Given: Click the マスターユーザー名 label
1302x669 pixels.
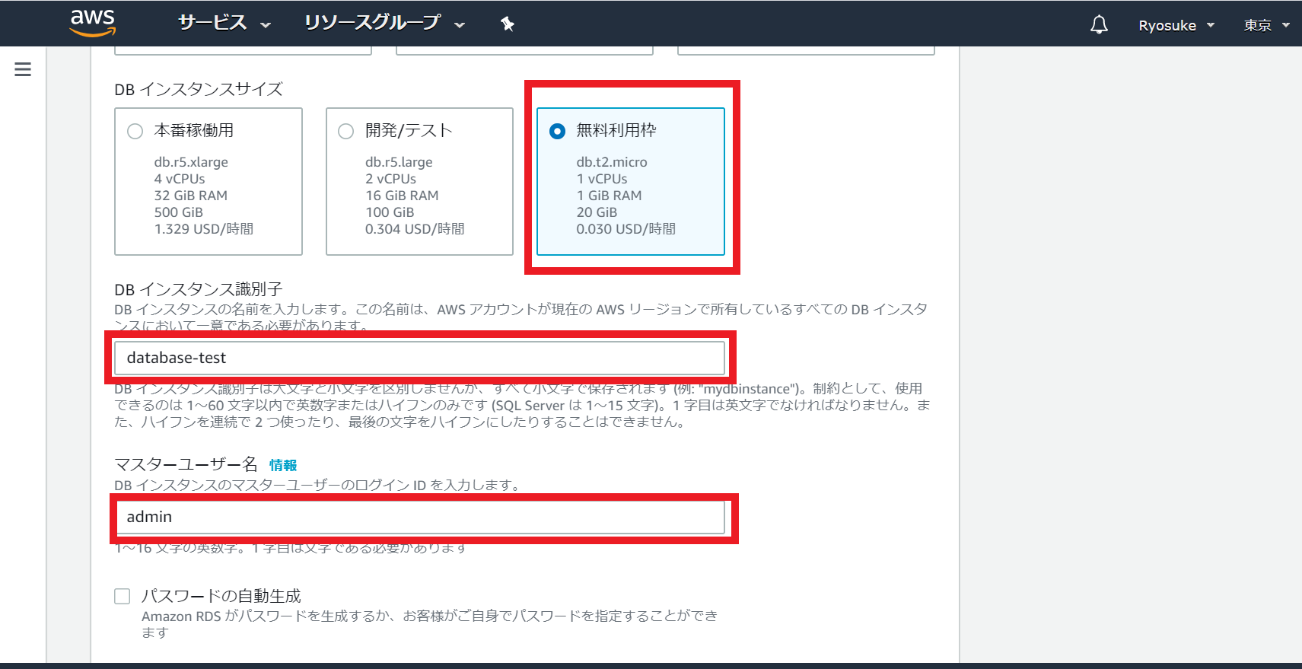Looking at the screenshot, I should (186, 464).
